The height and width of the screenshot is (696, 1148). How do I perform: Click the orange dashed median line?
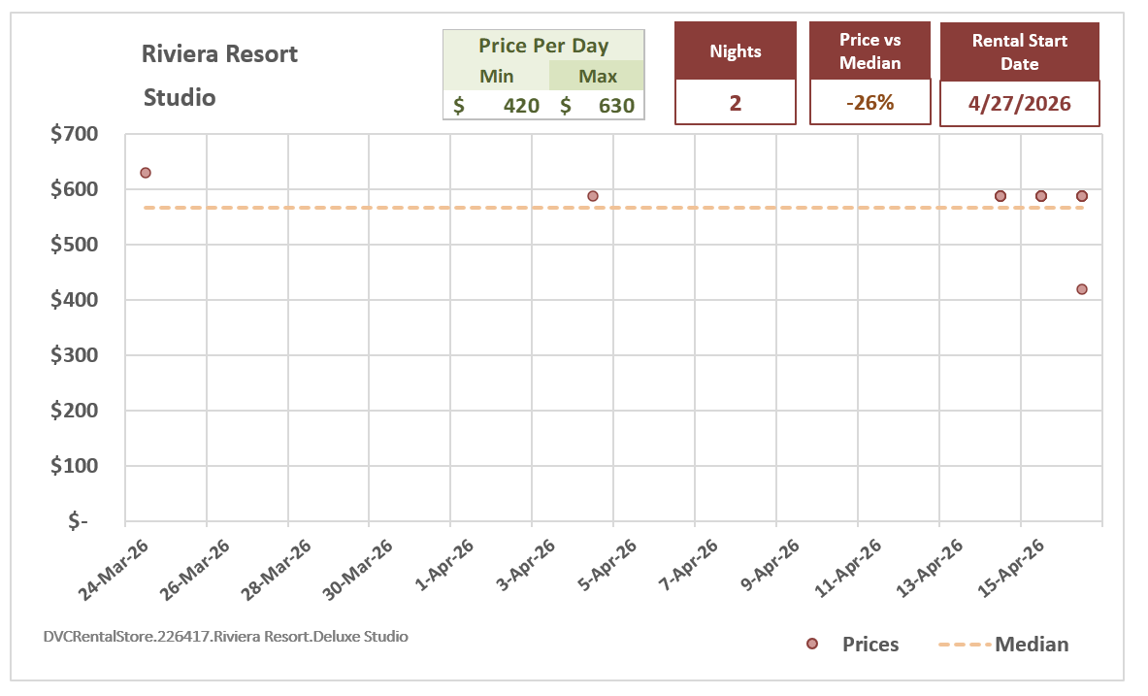613,208
